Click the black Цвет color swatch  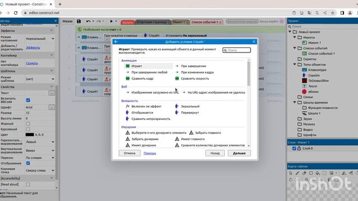30,135
